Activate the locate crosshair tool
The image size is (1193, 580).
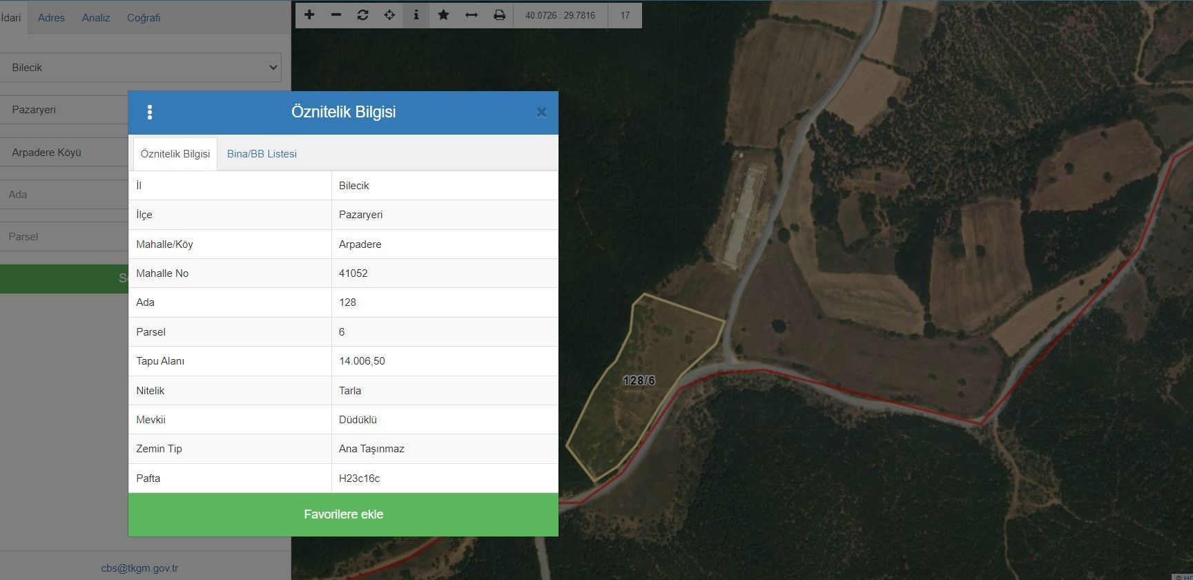(389, 15)
